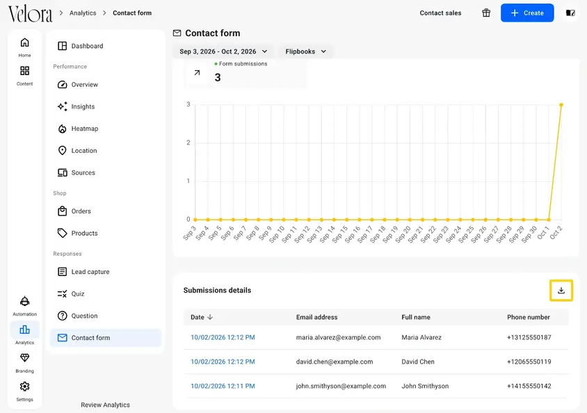
Task: Open the Location analytics page
Action: point(106,151)
